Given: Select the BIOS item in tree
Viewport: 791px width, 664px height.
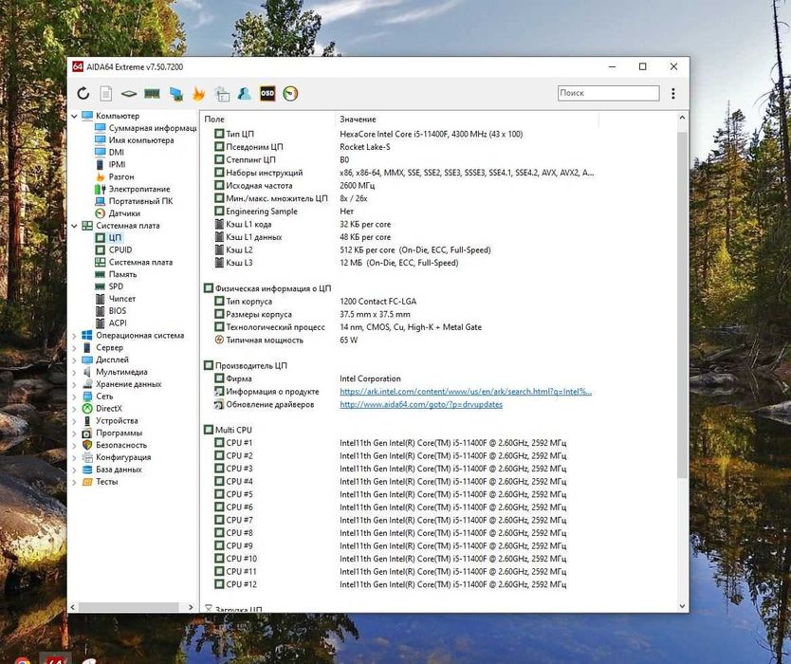Looking at the screenshot, I should pos(117,310).
